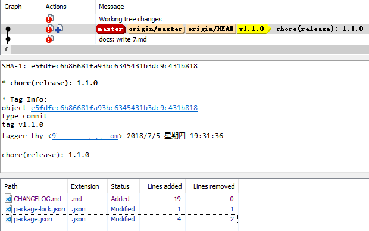Click .md extension cell
Image resolution: width=369 pixels, height=231 pixels.
(x=77, y=199)
